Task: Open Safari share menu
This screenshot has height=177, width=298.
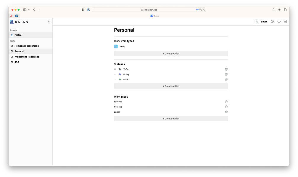Action: click(x=274, y=10)
